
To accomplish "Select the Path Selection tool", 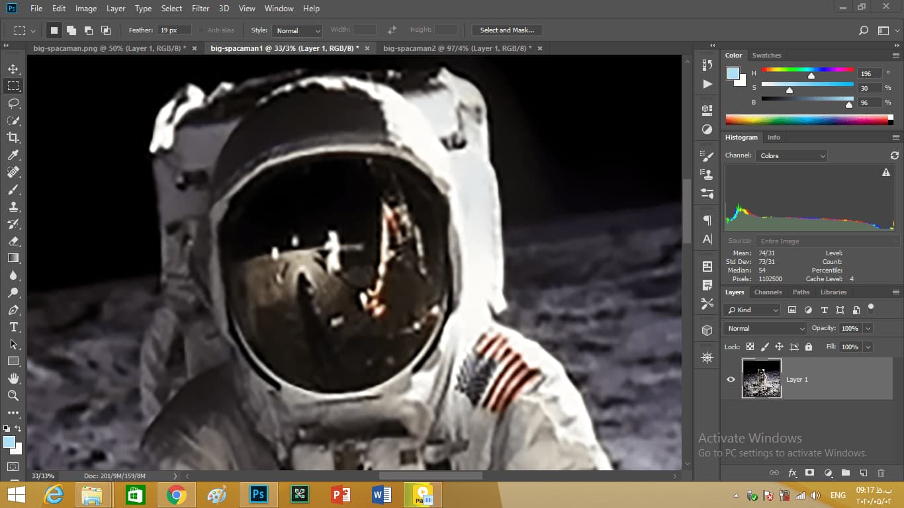I will [x=13, y=344].
